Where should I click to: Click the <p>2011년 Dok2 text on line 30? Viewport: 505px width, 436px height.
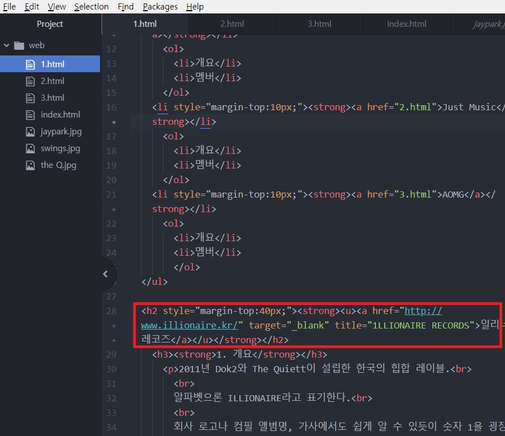pos(200,369)
